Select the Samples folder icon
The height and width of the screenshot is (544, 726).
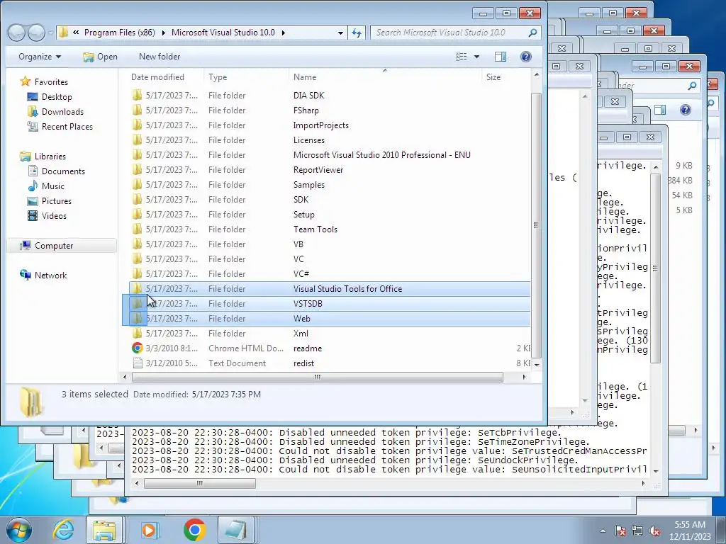pos(137,185)
